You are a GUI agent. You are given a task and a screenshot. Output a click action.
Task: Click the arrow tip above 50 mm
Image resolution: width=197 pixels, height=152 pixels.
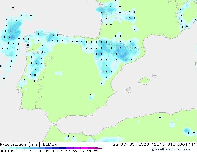(98, 148)
